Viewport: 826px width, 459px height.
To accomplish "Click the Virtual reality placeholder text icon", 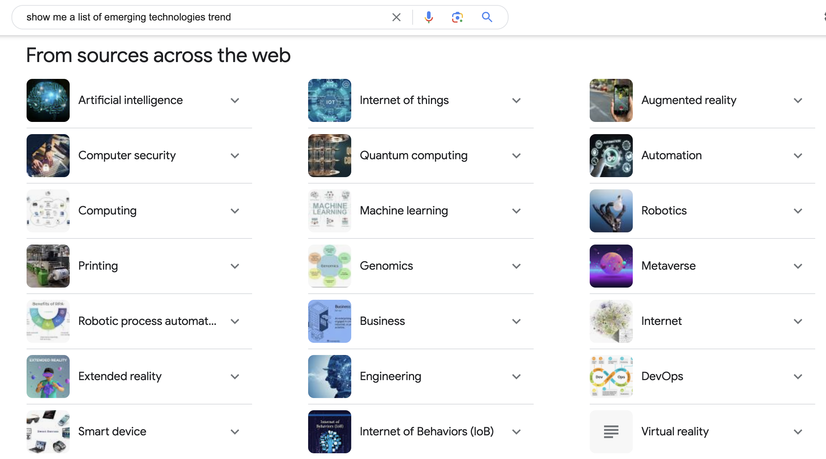I will pos(611,432).
